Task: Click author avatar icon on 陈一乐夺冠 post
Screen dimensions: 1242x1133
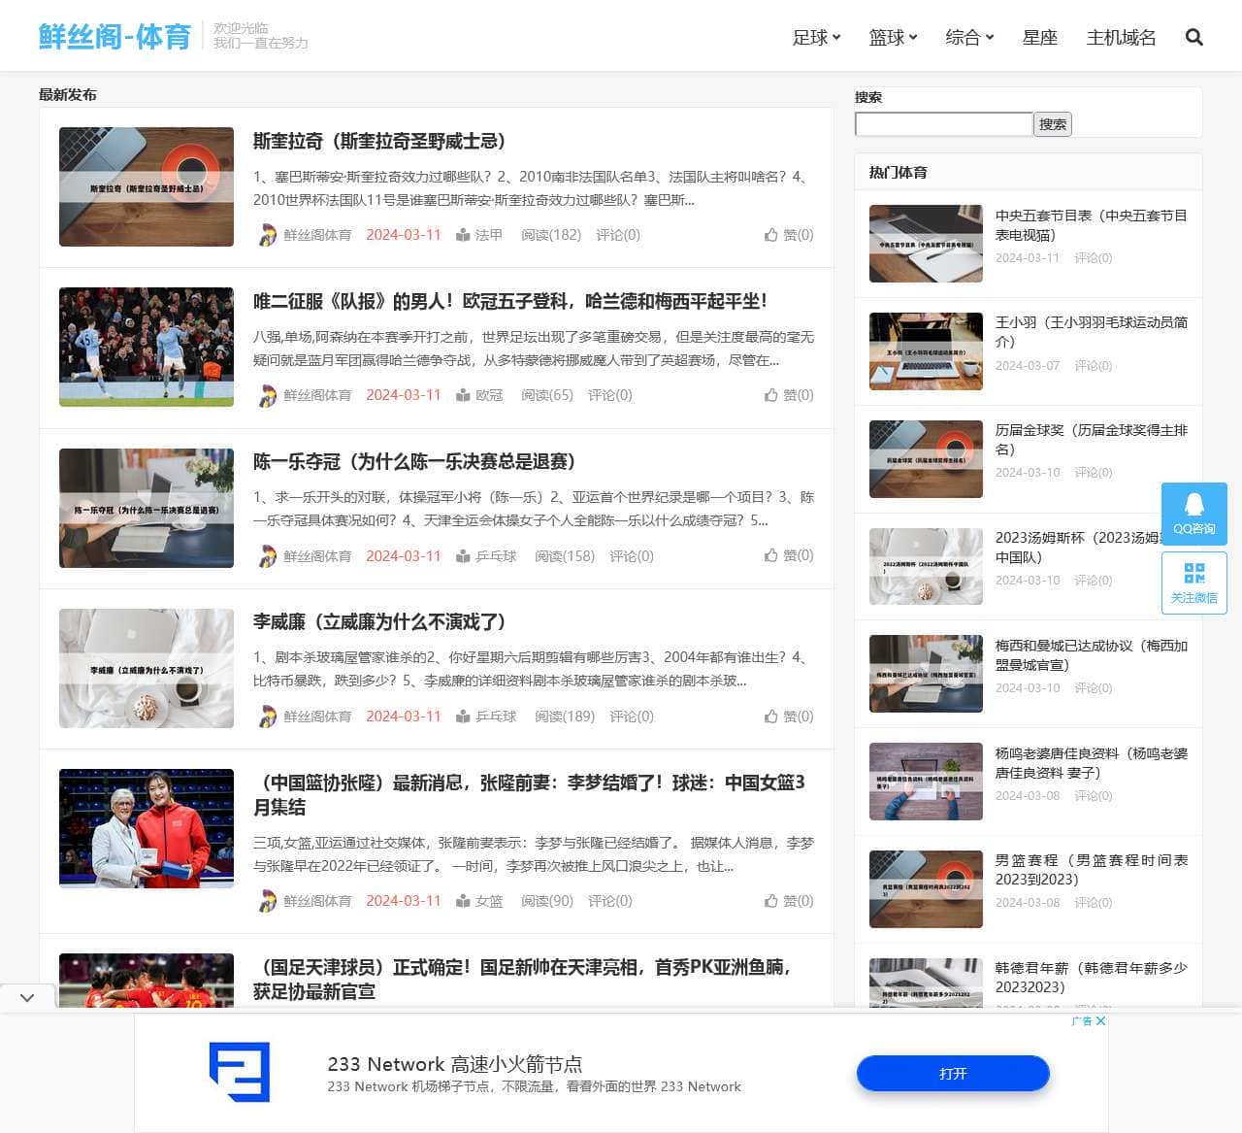Action: click(267, 556)
